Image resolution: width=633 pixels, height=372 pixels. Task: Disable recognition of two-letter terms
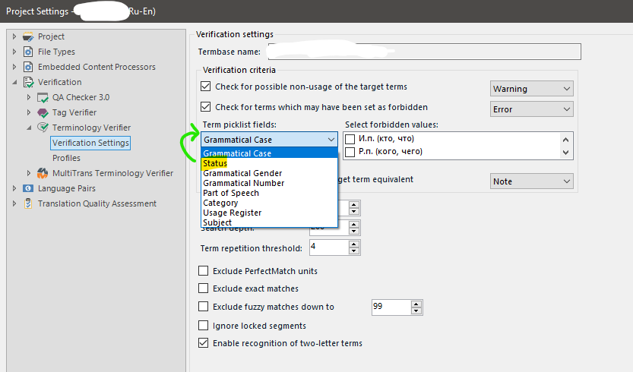click(203, 343)
